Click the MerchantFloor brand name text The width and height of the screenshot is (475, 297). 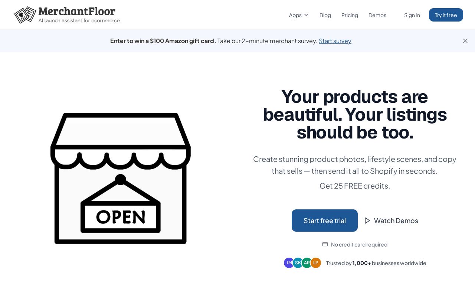click(x=77, y=12)
